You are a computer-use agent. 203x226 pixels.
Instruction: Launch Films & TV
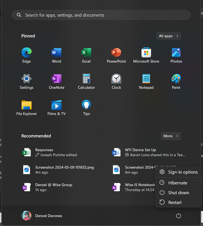point(56,108)
